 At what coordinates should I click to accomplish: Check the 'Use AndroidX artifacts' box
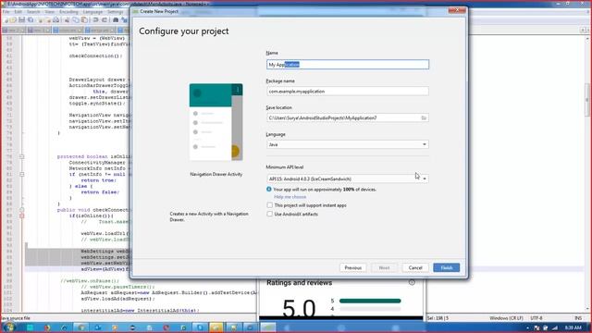(x=269, y=214)
